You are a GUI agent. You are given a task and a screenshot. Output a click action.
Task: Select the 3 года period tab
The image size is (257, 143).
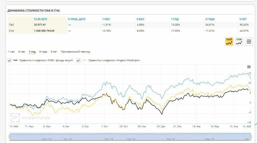43,52
